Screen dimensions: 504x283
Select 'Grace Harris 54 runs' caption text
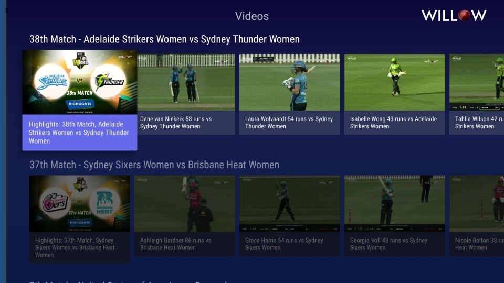(284, 244)
